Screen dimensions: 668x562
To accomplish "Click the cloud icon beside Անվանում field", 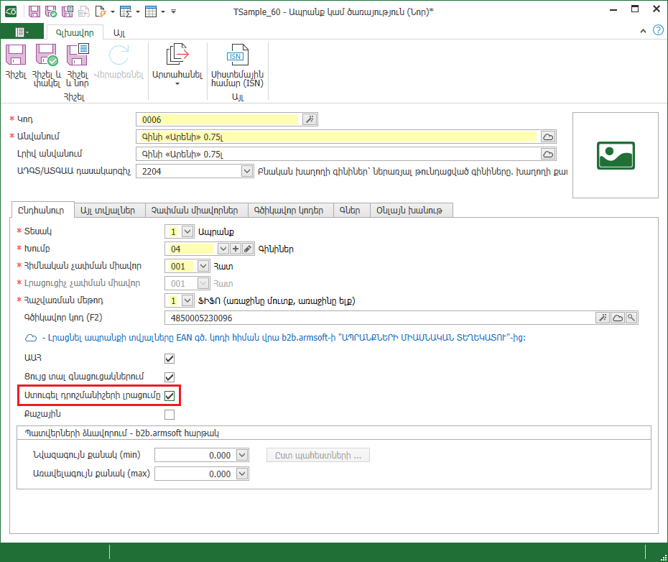I will [x=547, y=137].
